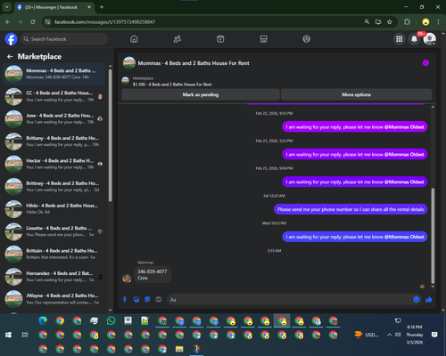Screen dimensions: 446x356
Task: Open notifications bell with 20+ badge
Action: click(x=414, y=39)
